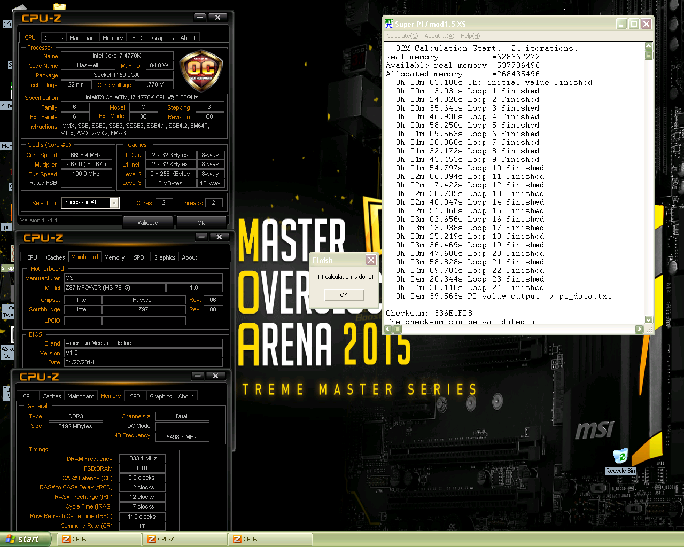
Task: Select Caches tab in CPU-Z memory window
Action: (52, 396)
